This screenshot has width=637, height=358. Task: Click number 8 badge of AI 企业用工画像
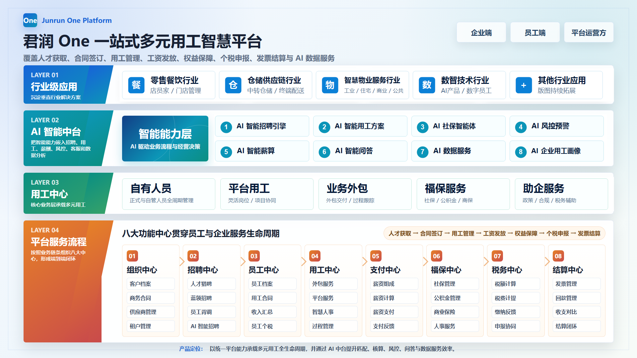tap(521, 152)
